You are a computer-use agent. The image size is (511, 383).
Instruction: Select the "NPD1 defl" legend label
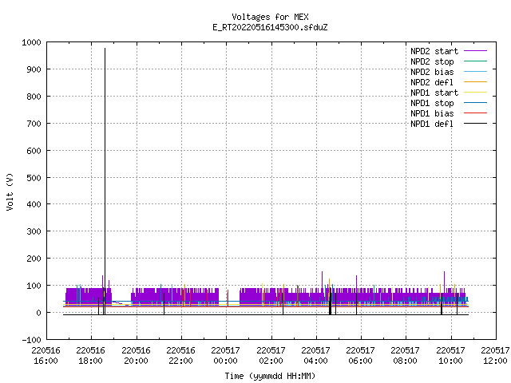(432, 124)
